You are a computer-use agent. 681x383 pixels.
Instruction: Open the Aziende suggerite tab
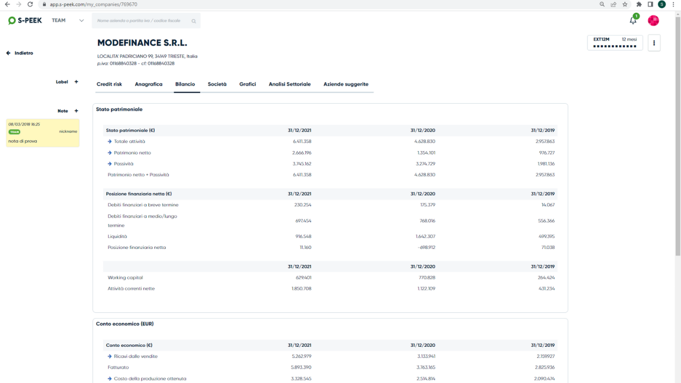346,84
